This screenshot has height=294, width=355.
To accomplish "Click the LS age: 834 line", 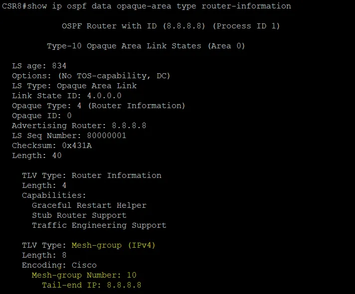I will click(x=39, y=66).
